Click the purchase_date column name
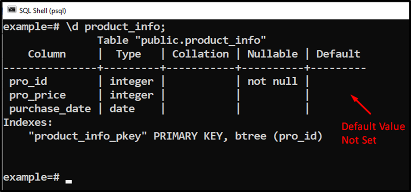Viewport: 411px width, 192px height. coord(50,109)
